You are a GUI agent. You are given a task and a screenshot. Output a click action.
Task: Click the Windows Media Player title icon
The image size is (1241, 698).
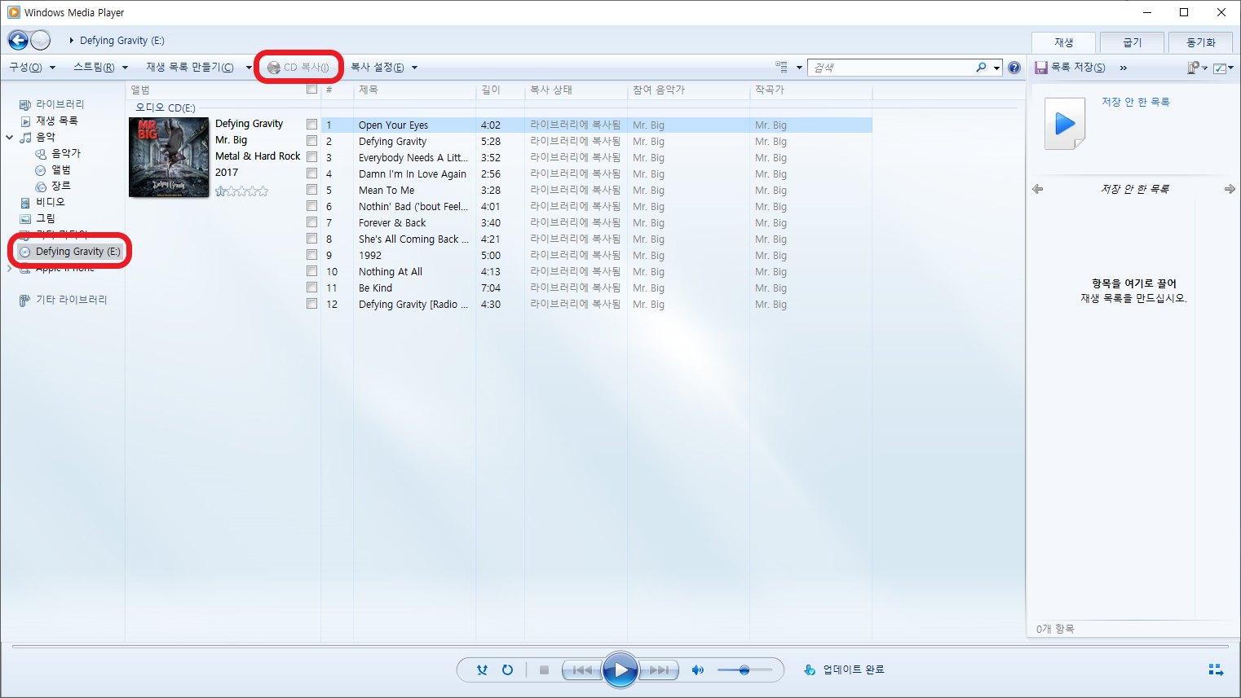[x=13, y=12]
